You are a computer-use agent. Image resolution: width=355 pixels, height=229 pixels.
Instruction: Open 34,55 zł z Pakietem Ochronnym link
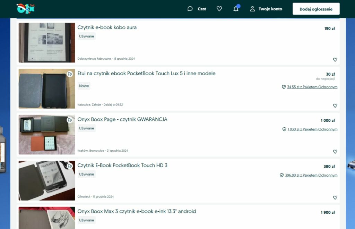point(312,87)
